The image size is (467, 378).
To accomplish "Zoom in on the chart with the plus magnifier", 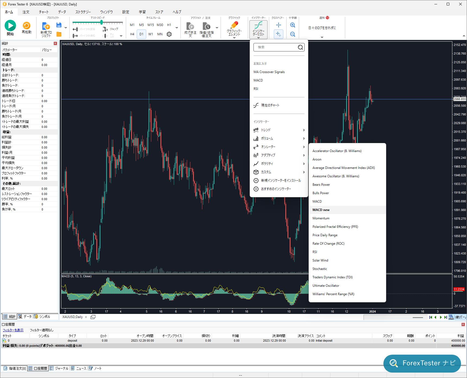I will [x=293, y=25].
